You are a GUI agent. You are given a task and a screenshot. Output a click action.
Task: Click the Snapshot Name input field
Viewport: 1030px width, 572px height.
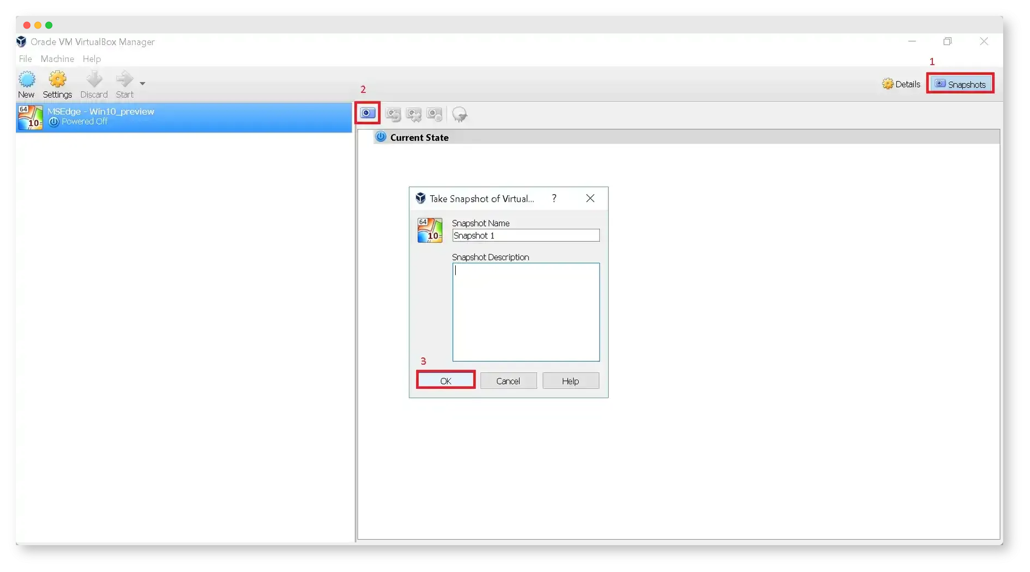(x=525, y=235)
